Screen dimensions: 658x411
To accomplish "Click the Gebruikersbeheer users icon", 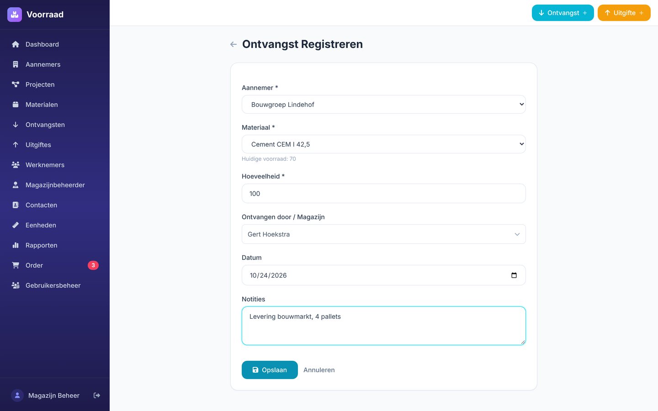I will coord(16,285).
